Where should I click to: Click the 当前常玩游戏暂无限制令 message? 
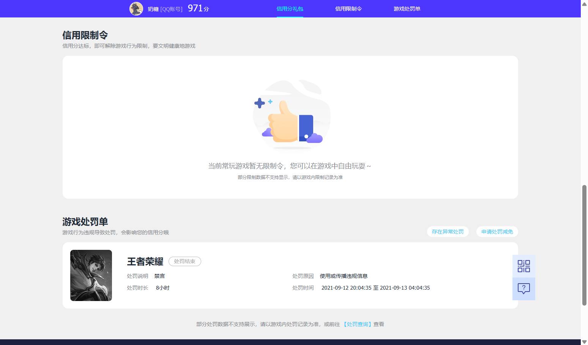pyautogui.click(x=290, y=166)
